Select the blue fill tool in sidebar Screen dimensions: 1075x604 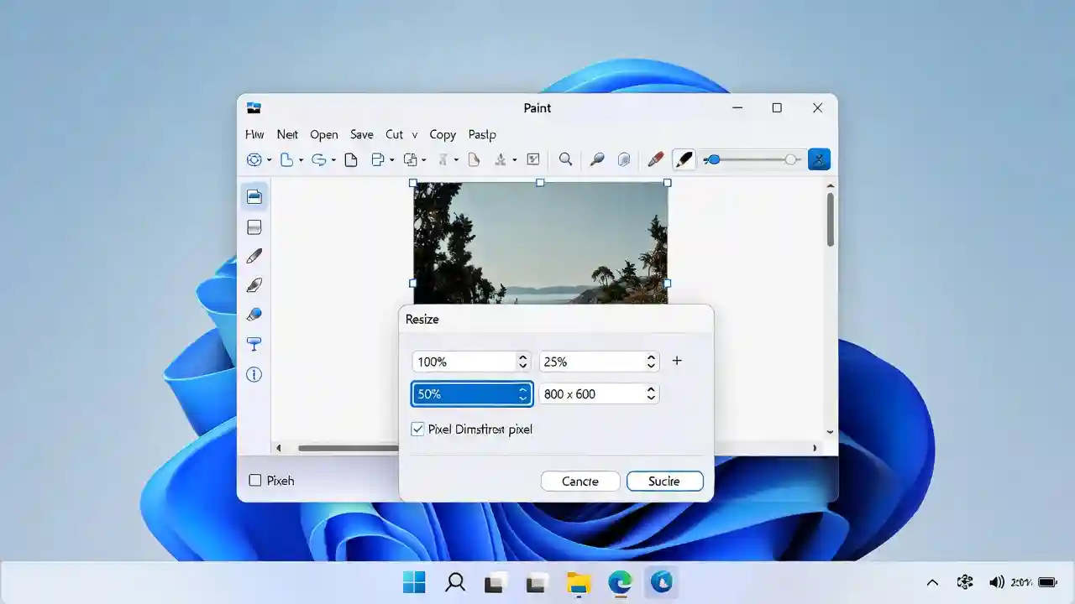click(x=254, y=315)
